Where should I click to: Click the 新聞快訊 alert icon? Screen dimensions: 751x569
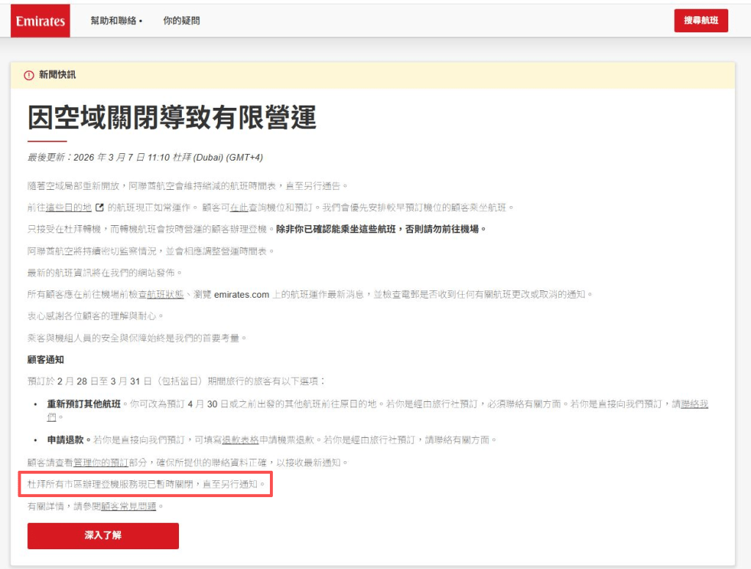28,75
